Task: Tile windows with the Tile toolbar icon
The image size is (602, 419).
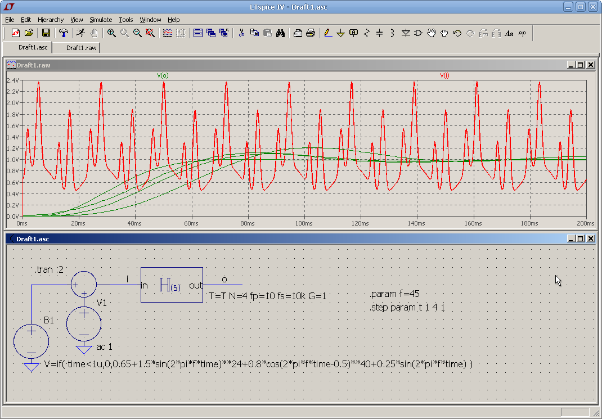Action: [197, 33]
